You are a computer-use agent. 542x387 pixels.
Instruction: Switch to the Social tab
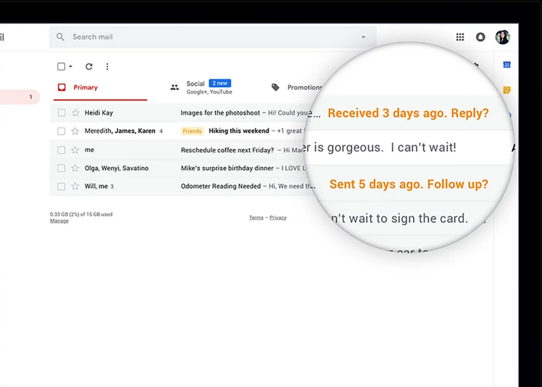tap(196, 83)
